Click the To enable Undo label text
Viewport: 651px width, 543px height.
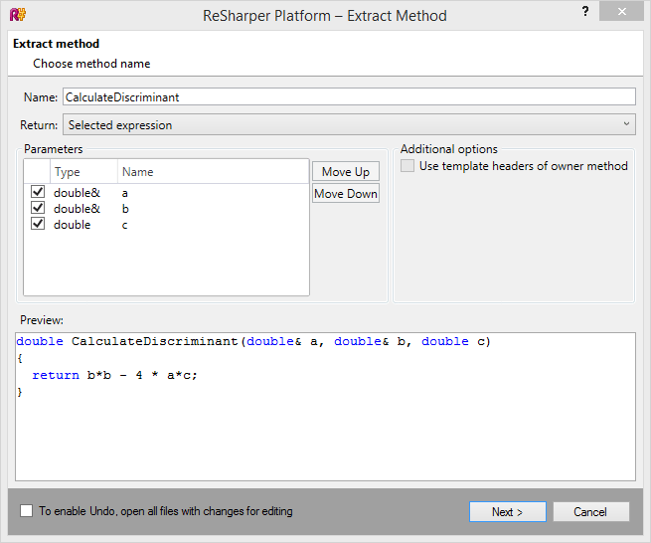pyautogui.click(x=166, y=511)
